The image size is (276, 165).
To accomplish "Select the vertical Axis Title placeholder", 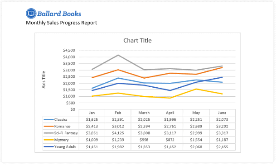I will [44, 80].
